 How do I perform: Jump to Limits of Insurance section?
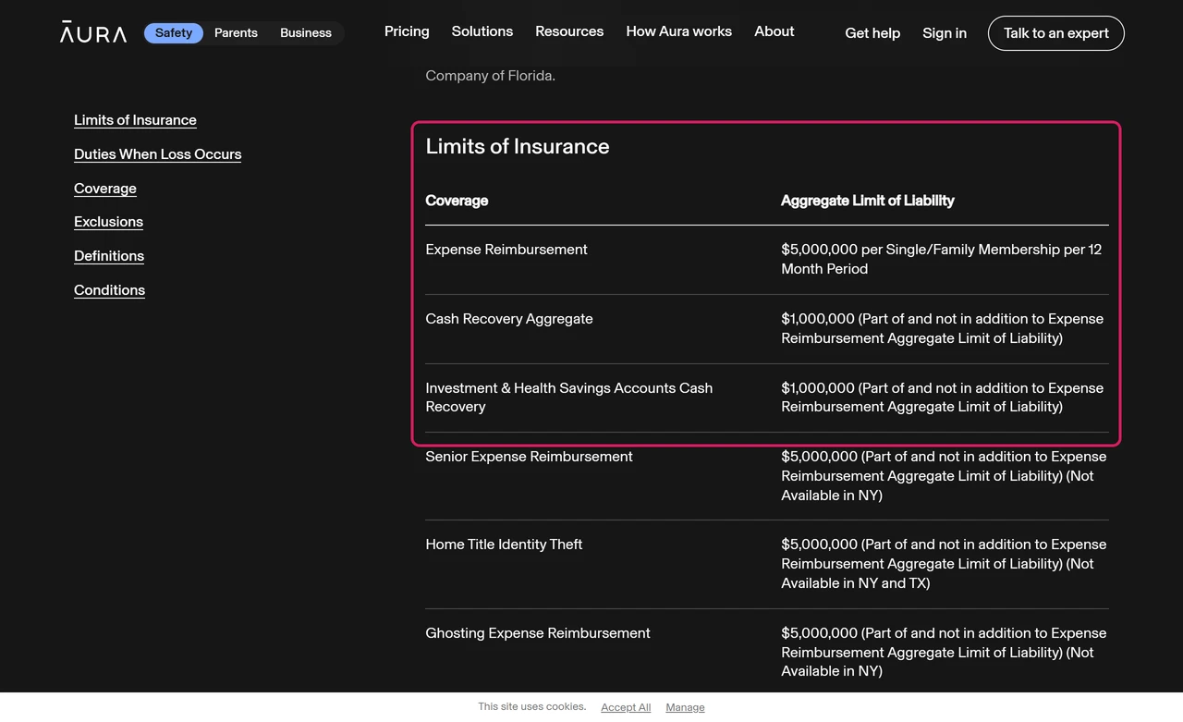(135, 120)
